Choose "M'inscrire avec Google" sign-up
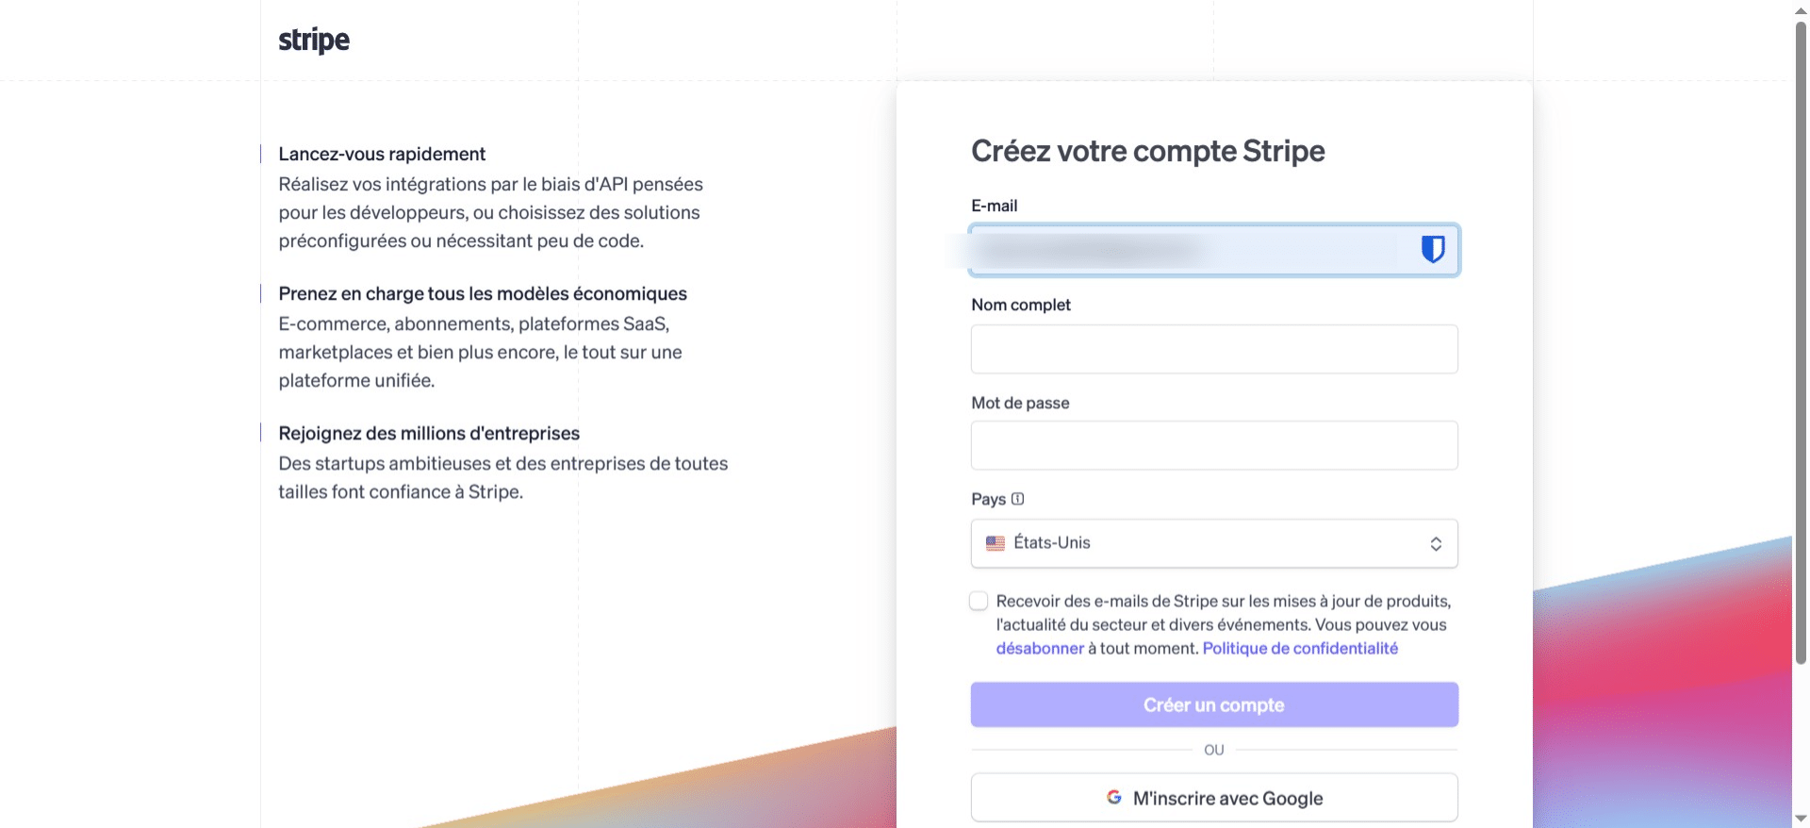1810x828 pixels. [1214, 798]
